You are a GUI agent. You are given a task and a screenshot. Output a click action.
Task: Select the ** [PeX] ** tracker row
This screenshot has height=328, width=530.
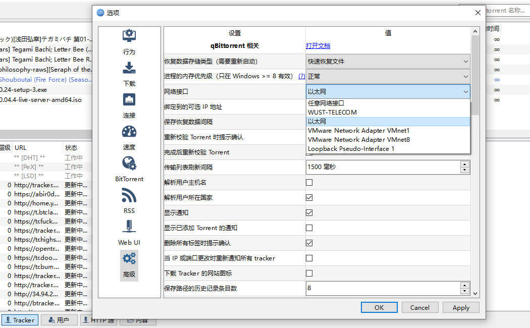[x=46, y=167]
